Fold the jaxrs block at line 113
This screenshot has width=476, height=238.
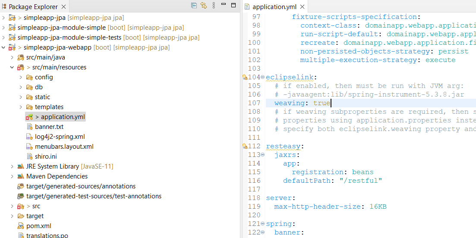point(263,155)
